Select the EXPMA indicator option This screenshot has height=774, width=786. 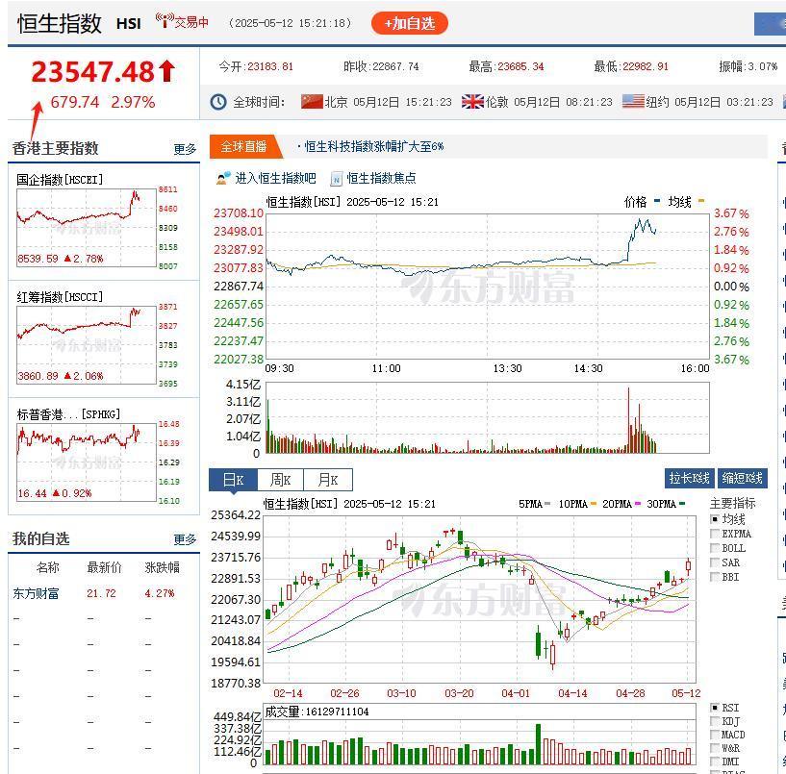point(715,534)
